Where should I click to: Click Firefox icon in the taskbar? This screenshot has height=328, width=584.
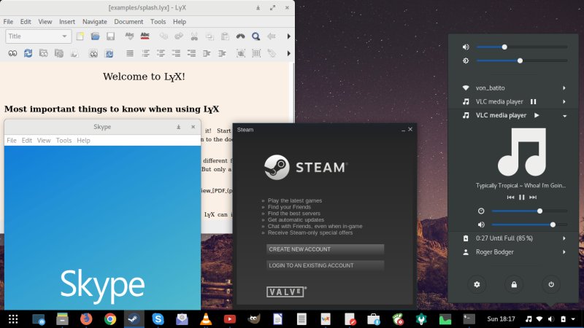(86, 319)
